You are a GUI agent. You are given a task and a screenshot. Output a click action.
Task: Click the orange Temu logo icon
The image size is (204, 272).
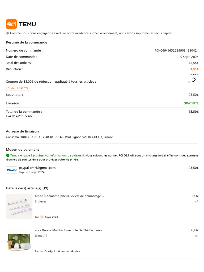(x=11, y=24)
